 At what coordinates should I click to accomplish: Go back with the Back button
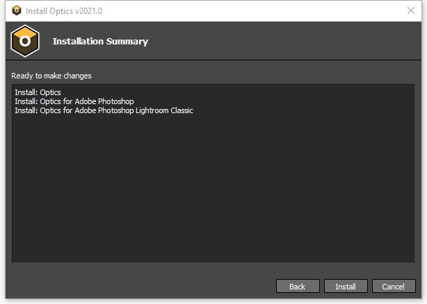(298, 286)
